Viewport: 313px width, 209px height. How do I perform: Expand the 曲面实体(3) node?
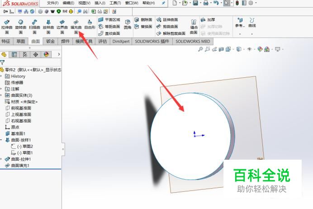pyautogui.click(x=1, y=95)
